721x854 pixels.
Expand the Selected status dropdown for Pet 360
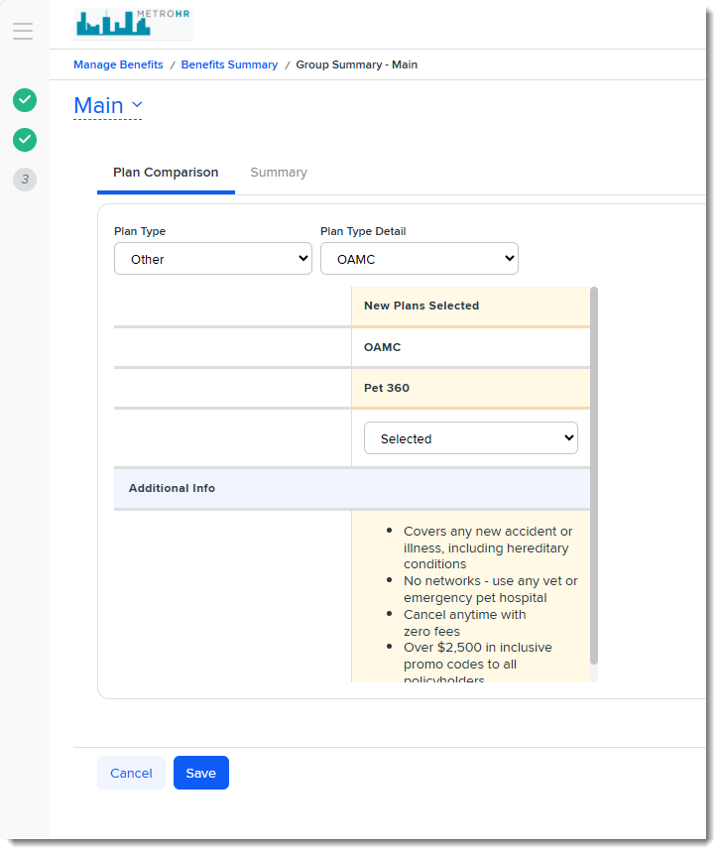click(x=470, y=438)
